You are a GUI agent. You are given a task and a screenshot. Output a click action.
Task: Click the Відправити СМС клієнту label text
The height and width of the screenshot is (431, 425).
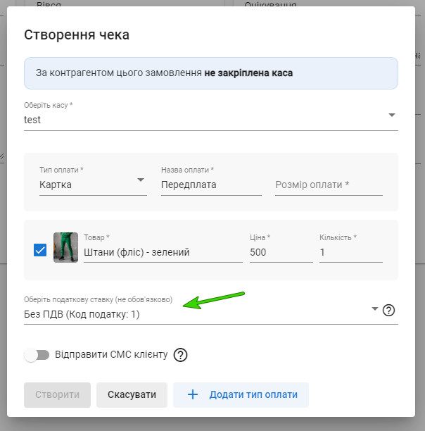111,355
